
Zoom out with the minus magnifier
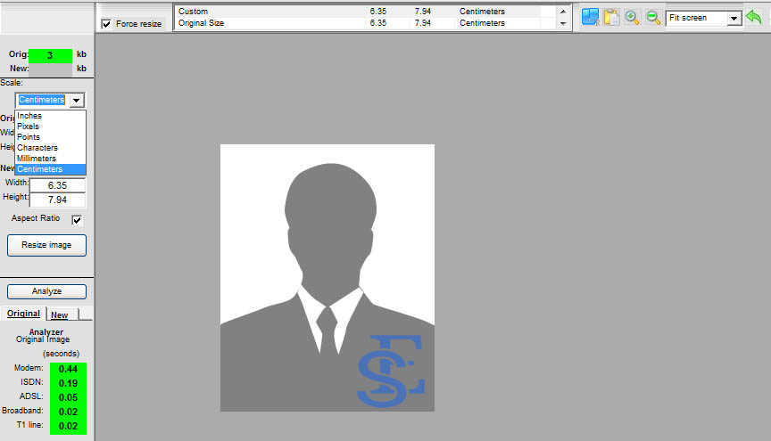click(653, 17)
